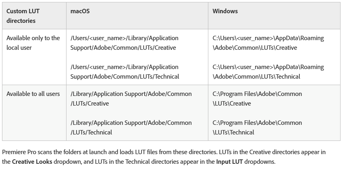Click "<user_name>" in the macOS local Creative path
Screen dimensions: 349x171
tap(107, 38)
